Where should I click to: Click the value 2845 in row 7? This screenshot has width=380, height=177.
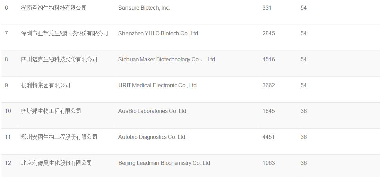[x=268, y=33]
